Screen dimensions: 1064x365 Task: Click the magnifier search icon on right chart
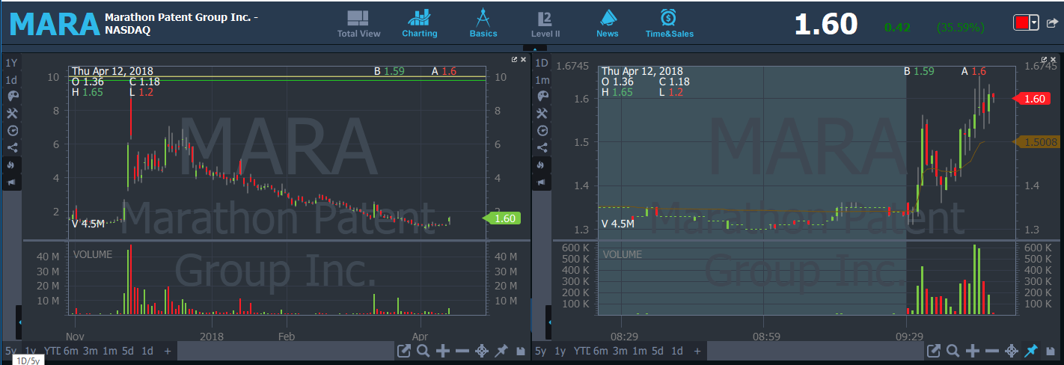click(953, 351)
